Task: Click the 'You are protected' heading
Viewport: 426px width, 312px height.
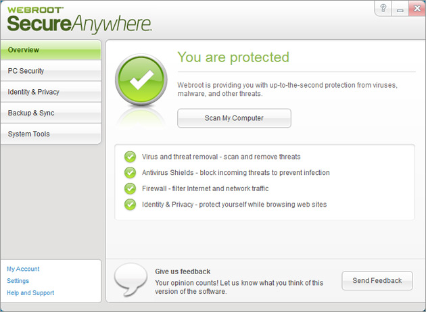Action: point(233,57)
